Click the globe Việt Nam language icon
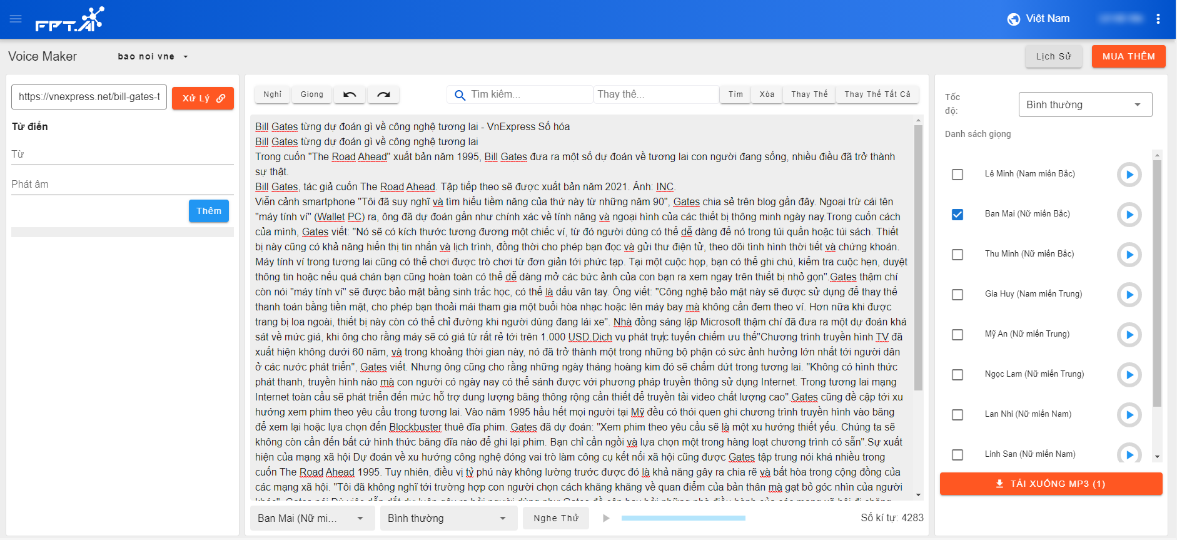The height and width of the screenshot is (540, 1177). [x=1014, y=19]
